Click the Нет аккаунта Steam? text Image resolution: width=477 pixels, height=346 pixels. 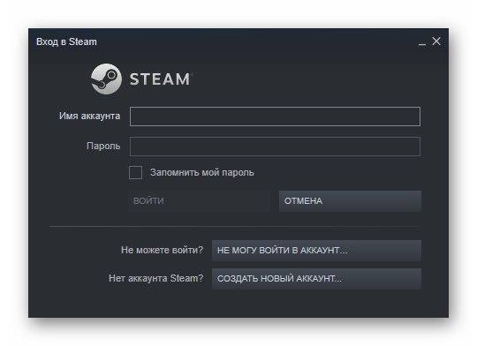click(155, 278)
